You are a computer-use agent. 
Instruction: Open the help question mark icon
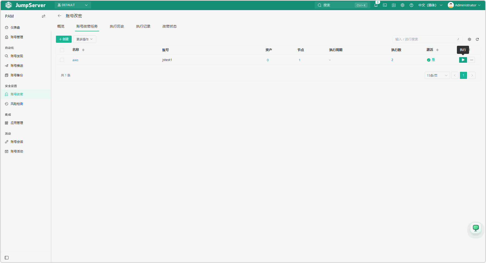(411, 5)
